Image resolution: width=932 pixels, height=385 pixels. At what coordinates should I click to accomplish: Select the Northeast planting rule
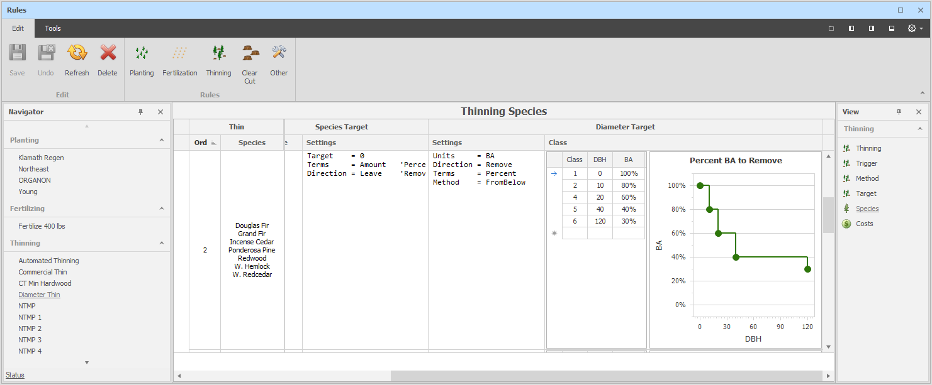(x=33, y=169)
